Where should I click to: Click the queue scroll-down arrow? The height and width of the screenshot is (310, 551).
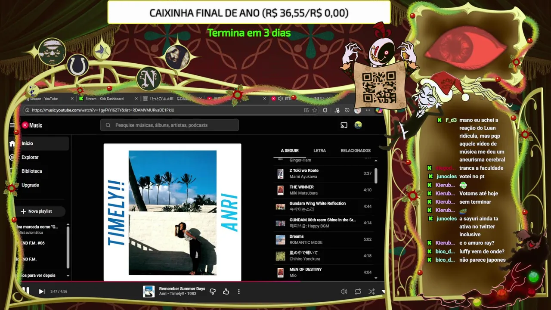(x=376, y=278)
